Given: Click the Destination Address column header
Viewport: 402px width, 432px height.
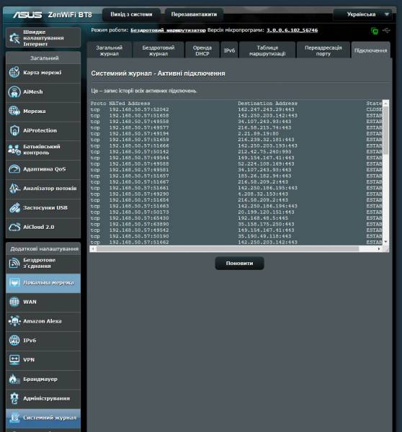Looking at the screenshot, I should pos(267,104).
